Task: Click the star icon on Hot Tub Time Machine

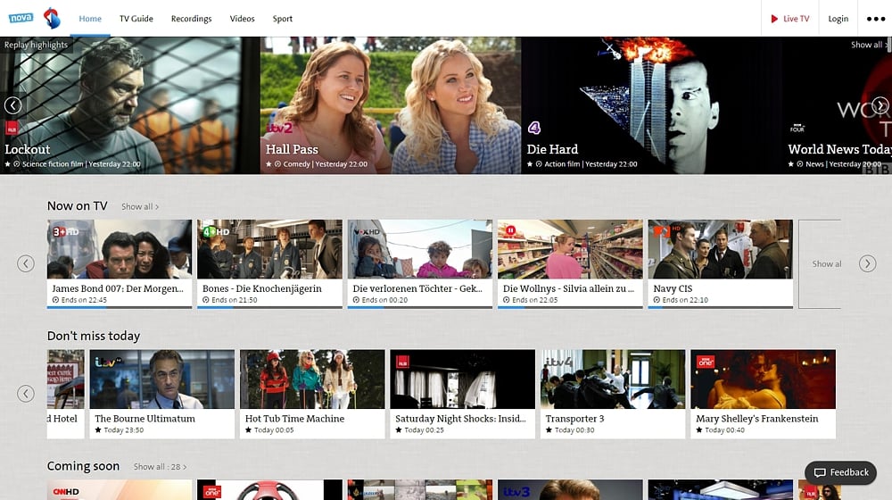Action: tap(248, 430)
